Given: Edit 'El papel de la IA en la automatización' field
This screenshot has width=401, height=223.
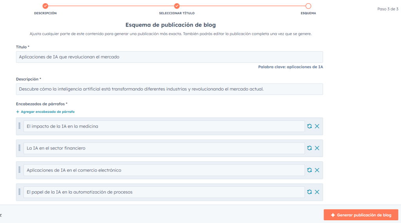Looking at the screenshot, I should click(164, 192).
